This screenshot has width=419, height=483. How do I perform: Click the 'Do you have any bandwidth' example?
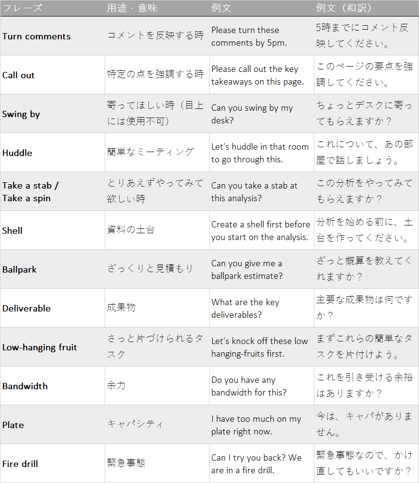coord(249,386)
